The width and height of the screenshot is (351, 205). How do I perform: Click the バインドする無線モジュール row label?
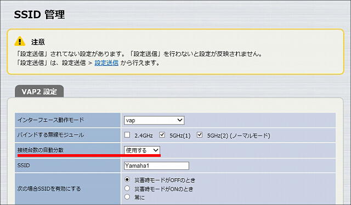click(50, 135)
